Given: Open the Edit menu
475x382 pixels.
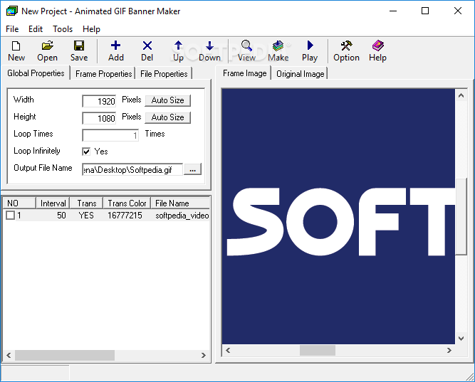Looking at the screenshot, I should click(36, 29).
